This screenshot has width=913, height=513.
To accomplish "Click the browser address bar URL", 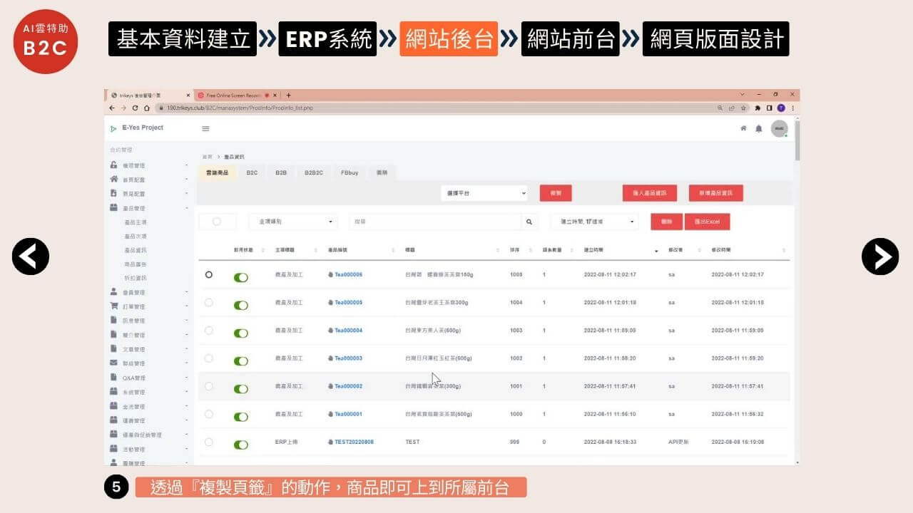I will pyautogui.click(x=240, y=108).
